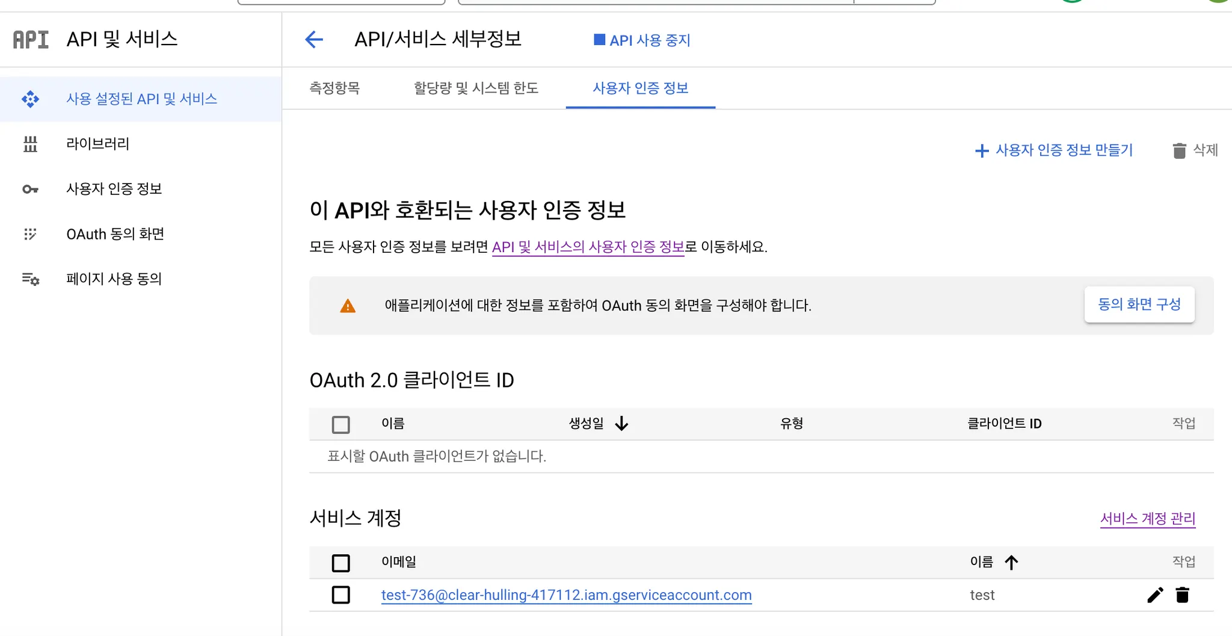The height and width of the screenshot is (636, 1232).
Task: Click the plus icon for 사용자 인증 정보 만들기
Action: (982, 150)
